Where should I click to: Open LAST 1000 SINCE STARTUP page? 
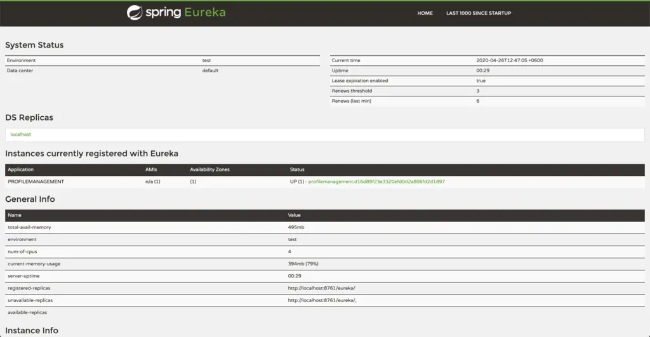point(479,13)
